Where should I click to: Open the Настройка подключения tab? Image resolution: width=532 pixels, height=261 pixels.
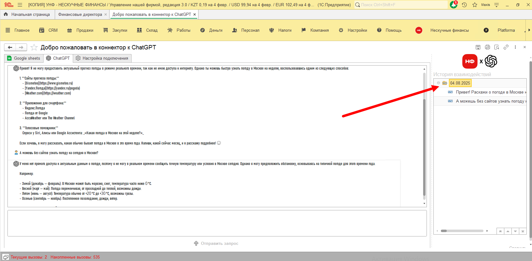coord(102,58)
